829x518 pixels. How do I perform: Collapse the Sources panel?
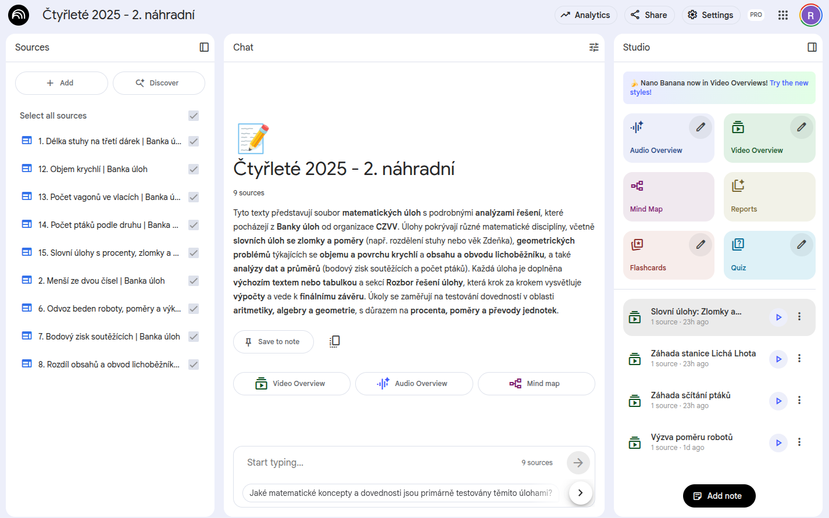[204, 47]
